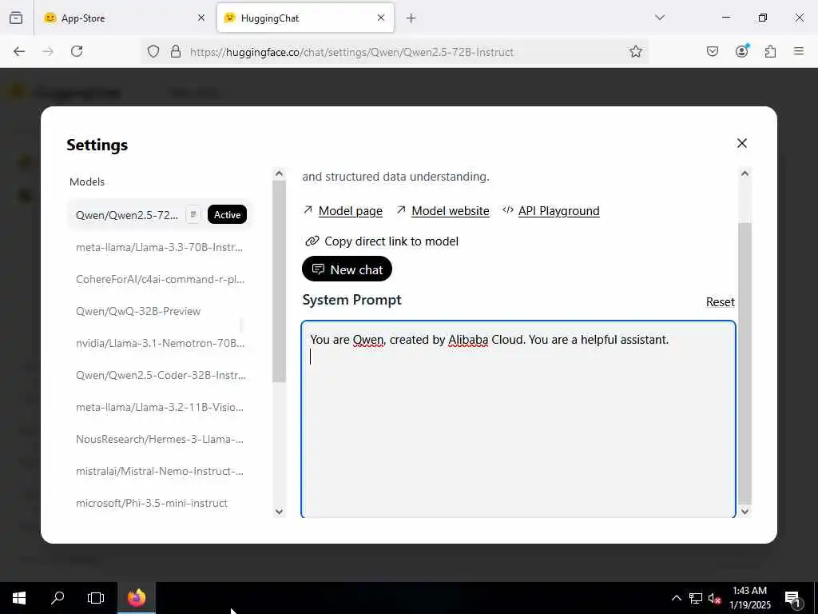The height and width of the screenshot is (614, 818).
Task: Click the model list scrollbar down arrow
Action: coord(279,511)
